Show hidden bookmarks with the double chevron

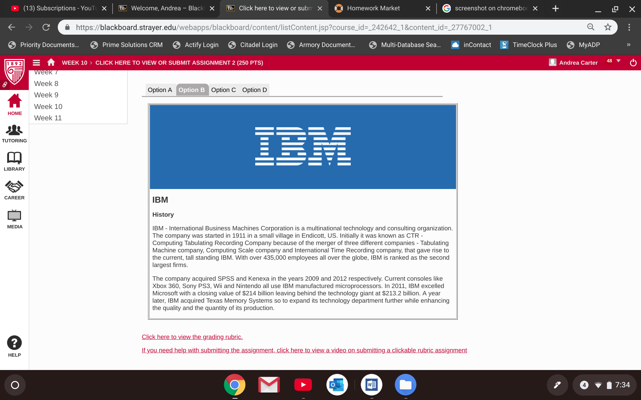629,45
